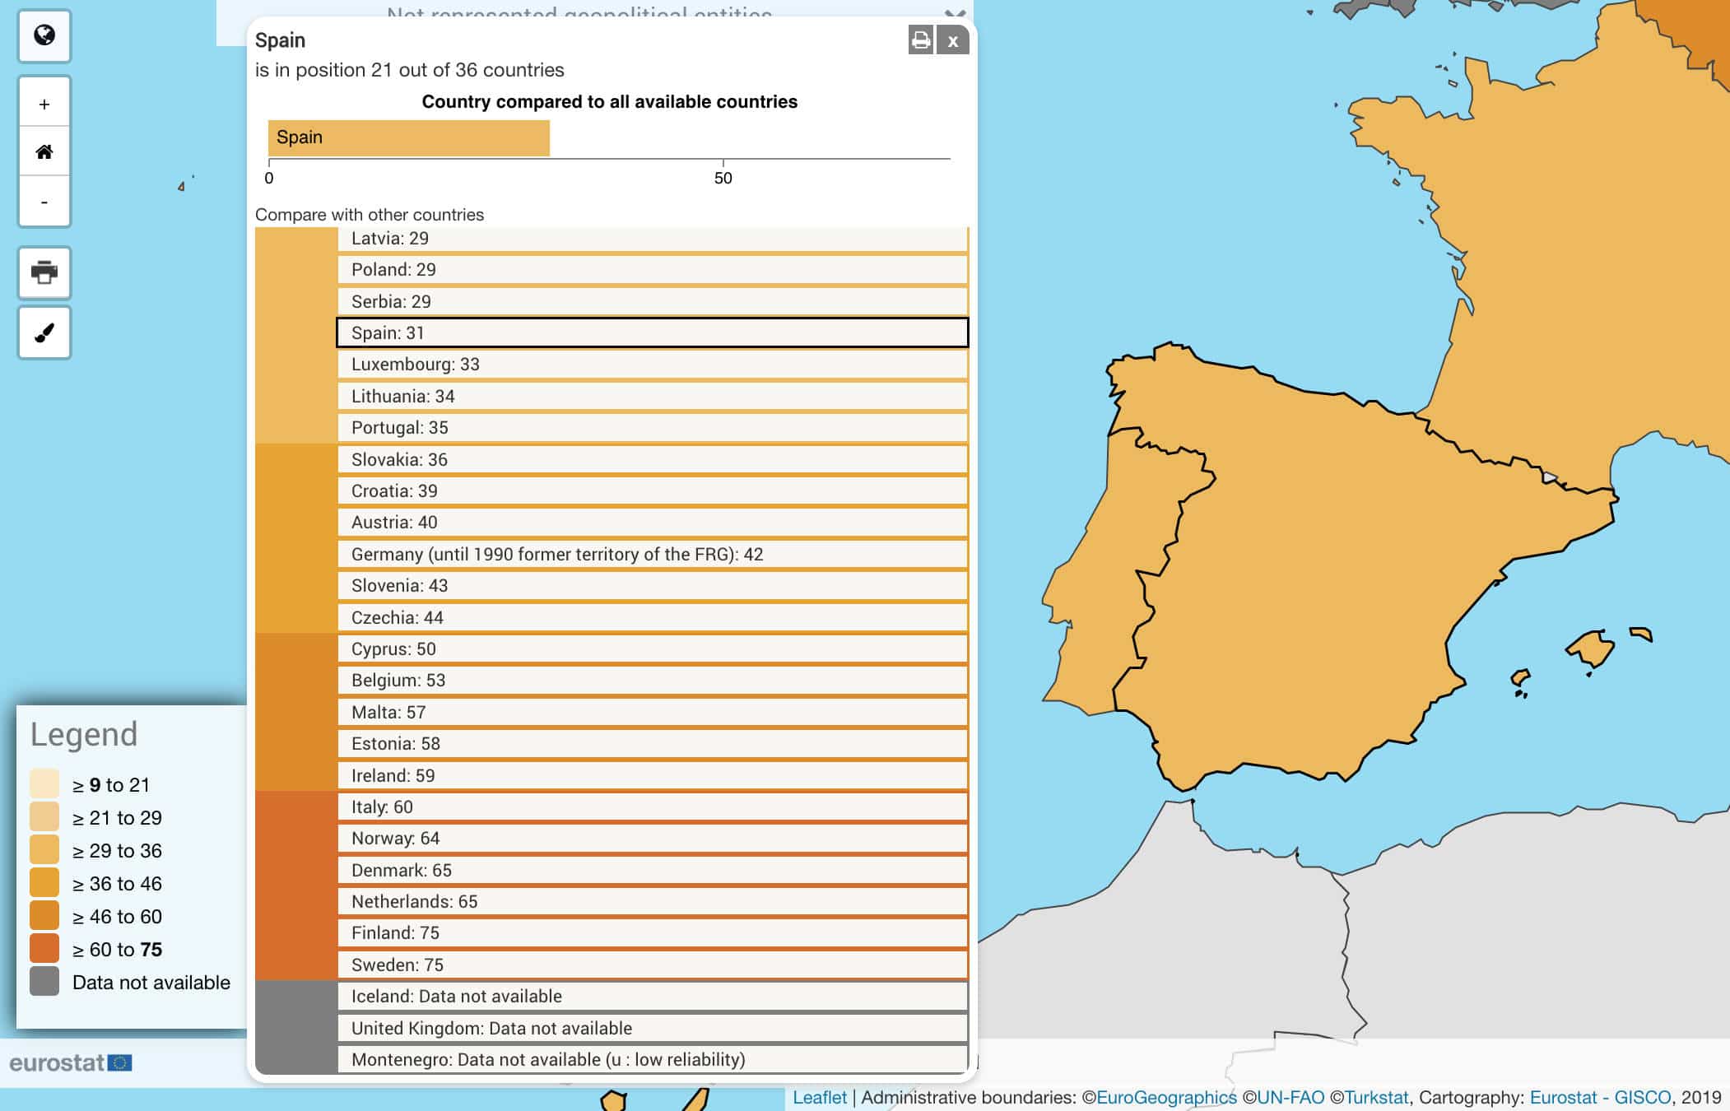Open the paintbrush style tool
The image size is (1730, 1111).
pyautogui.click(x=44, y=332)
